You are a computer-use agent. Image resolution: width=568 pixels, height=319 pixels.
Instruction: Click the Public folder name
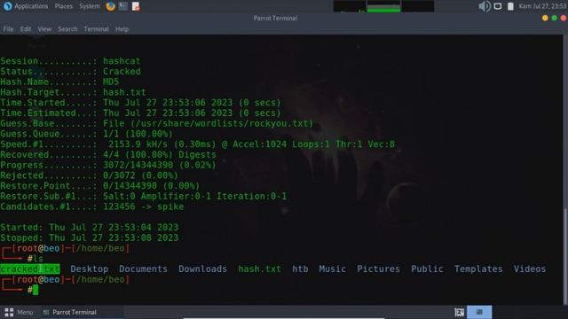[427, 269]
